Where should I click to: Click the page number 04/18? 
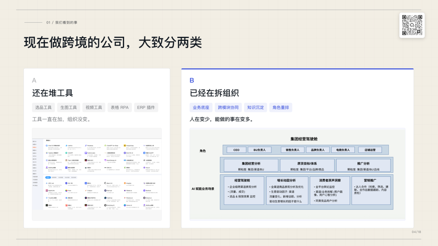coord(416,232)
